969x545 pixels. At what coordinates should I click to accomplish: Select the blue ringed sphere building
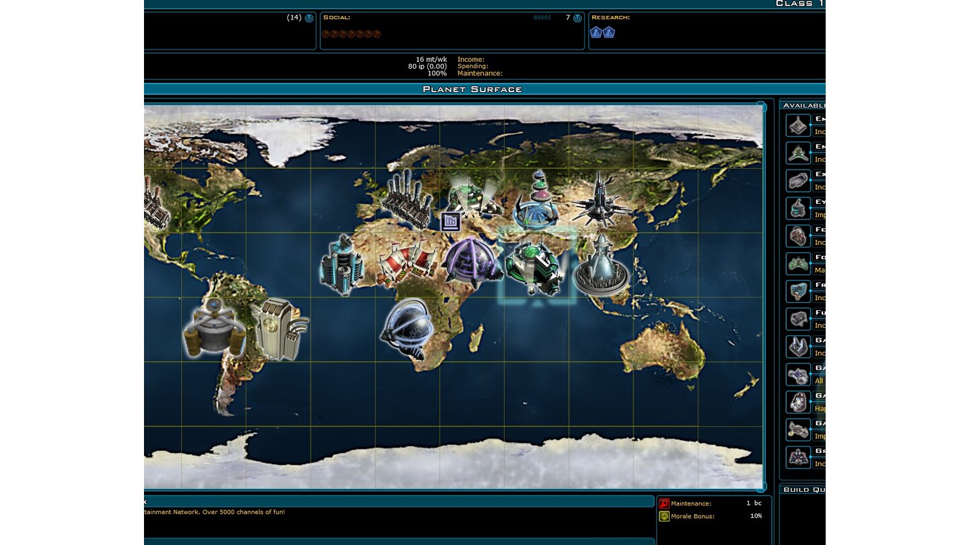click(x=406, y=330)
